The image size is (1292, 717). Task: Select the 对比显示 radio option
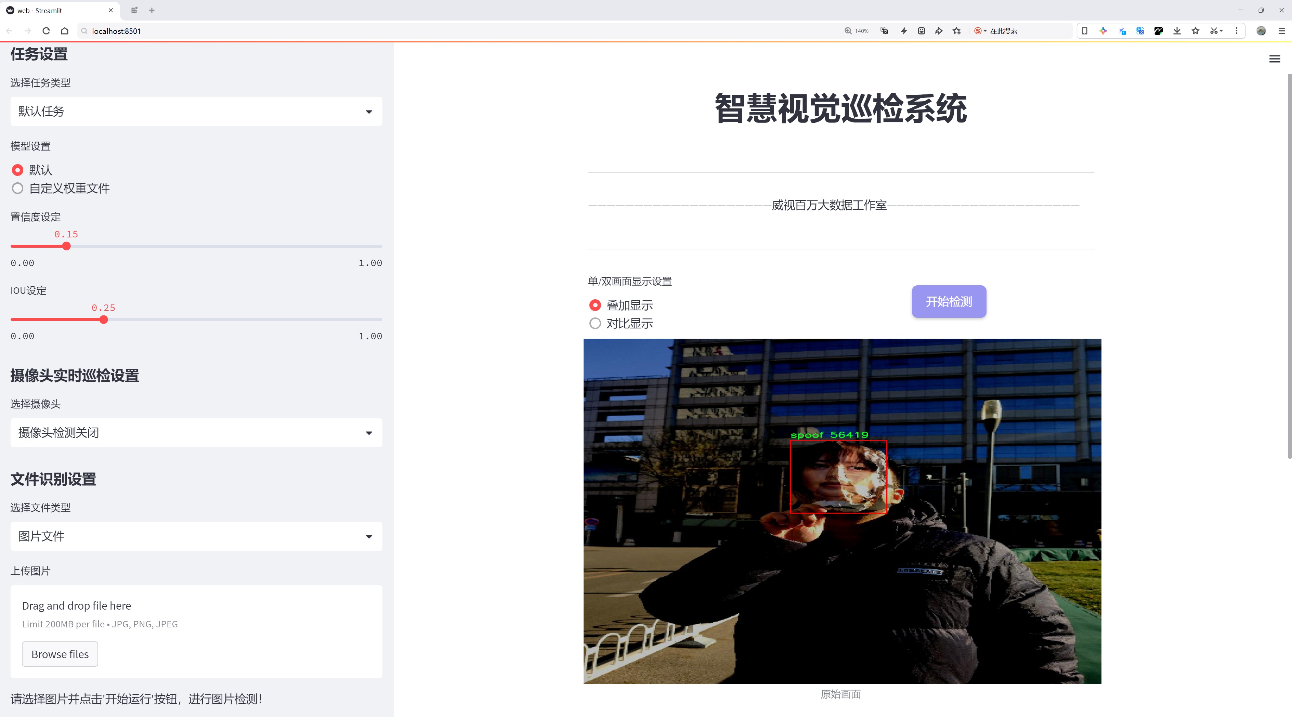pos(595,323)
